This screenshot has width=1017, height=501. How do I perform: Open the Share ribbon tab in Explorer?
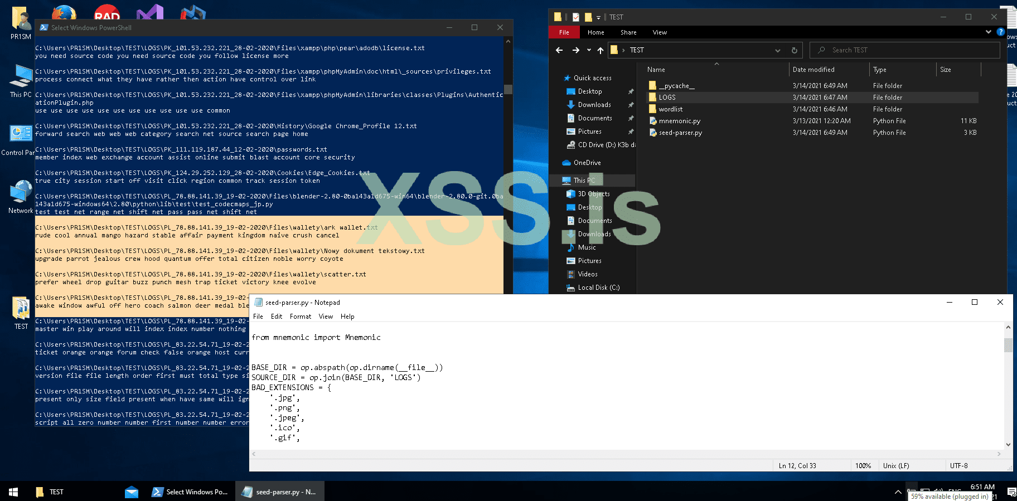[628, 32]
